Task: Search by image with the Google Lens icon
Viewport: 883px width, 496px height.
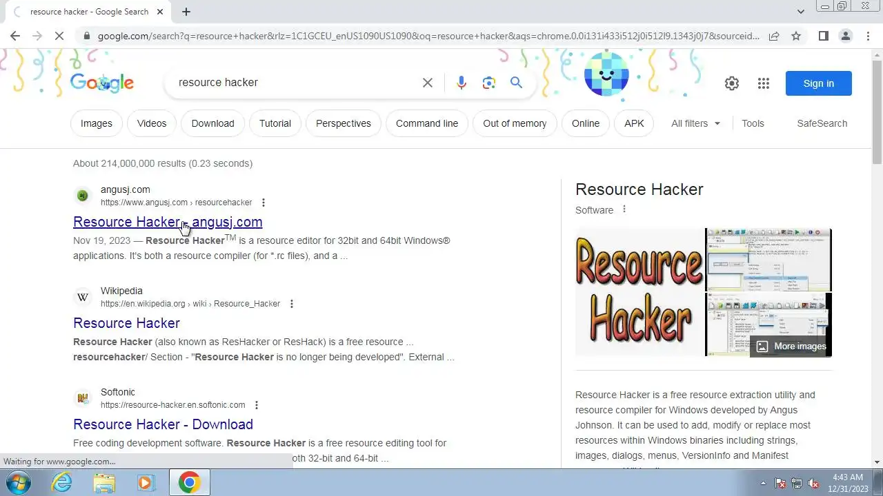Action: (489, 83)
